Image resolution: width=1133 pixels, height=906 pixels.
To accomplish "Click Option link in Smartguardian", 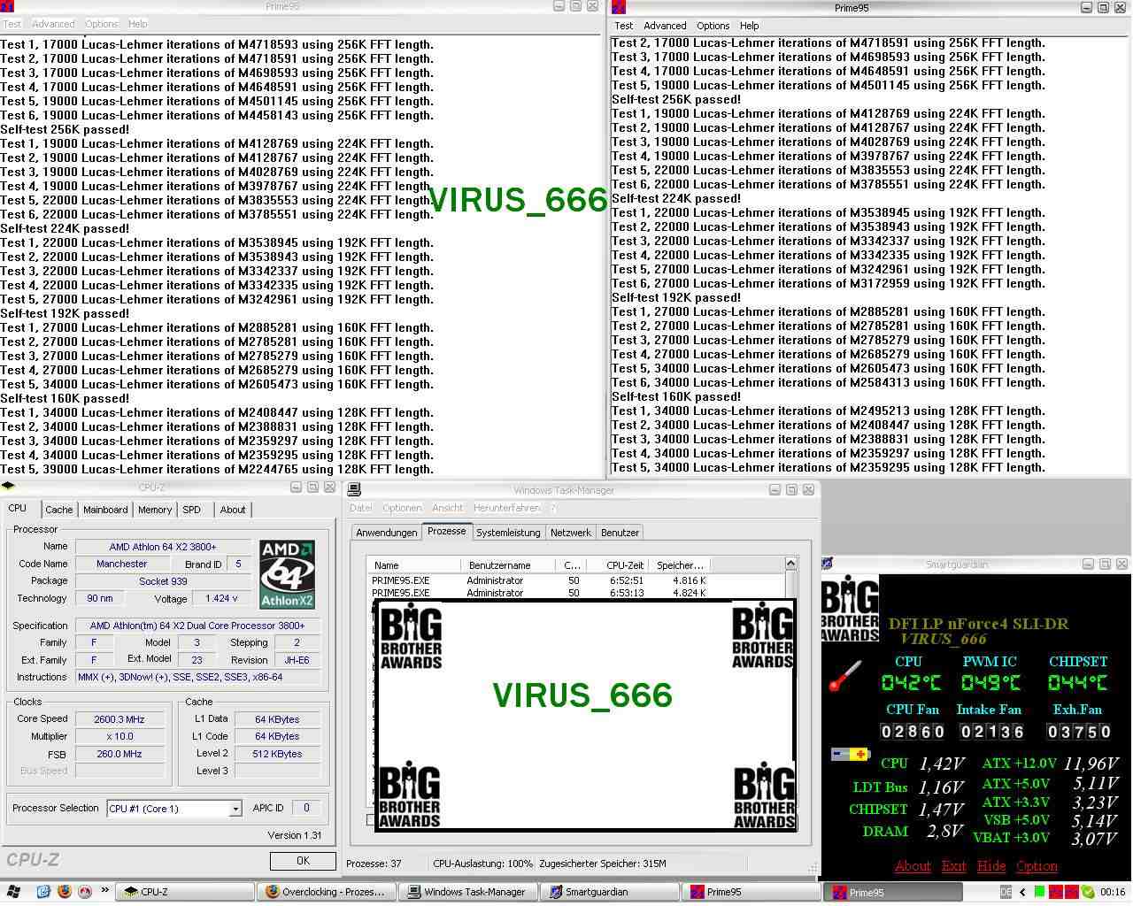I will point(1037,866).
